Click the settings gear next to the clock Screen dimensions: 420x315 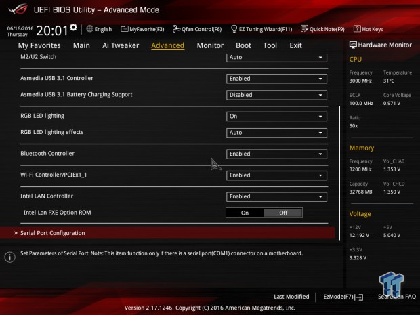pyautogui.click(x=73, y=27)
